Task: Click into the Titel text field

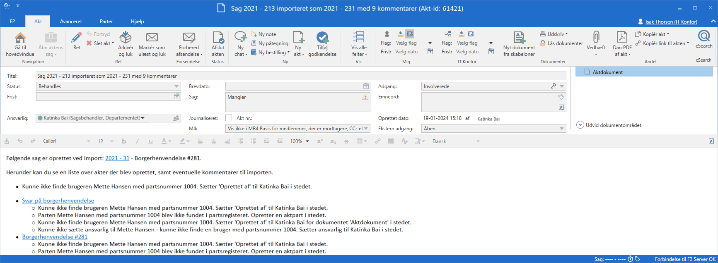Action: [300, 76]
